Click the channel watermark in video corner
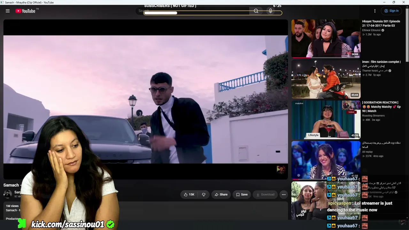Viewport: 409px width, 230px height. pyautogui.click(x=281, y=170)
